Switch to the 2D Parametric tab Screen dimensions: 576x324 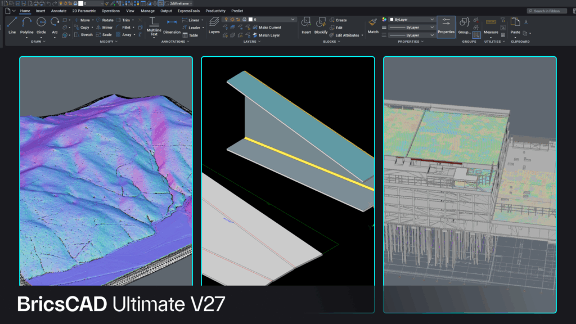point(84,11)
